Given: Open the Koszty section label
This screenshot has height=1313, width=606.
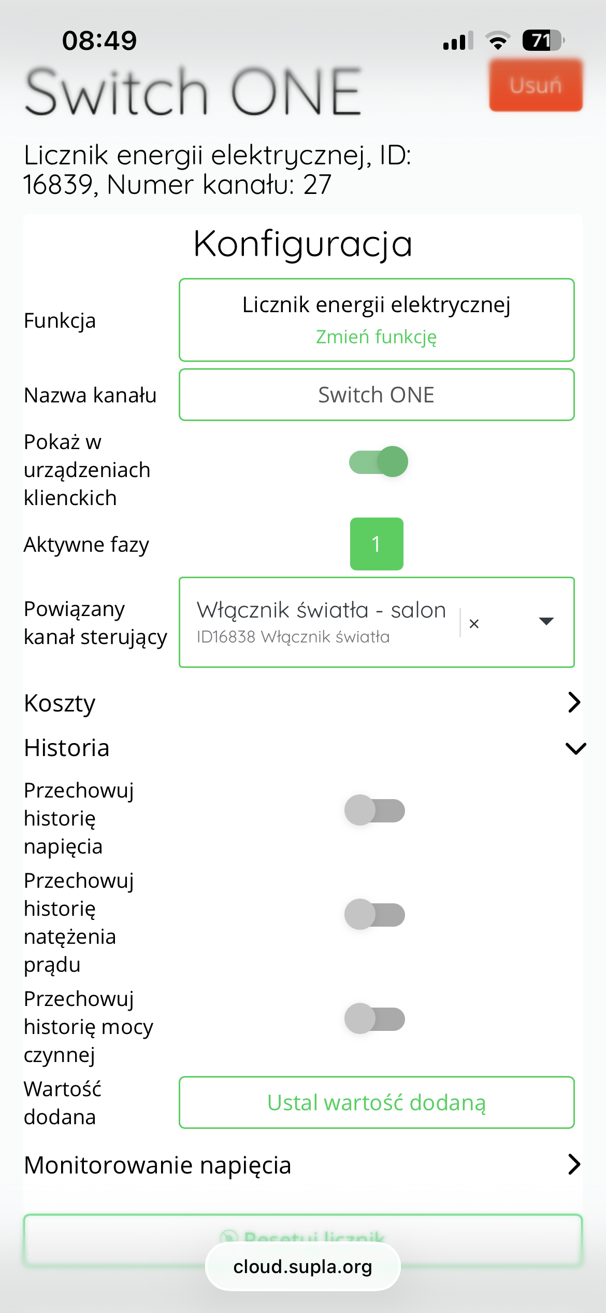Looking at the screenshot, I should [x=60, y=703].
